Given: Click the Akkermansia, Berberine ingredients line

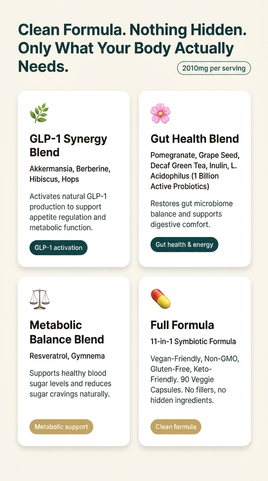Looking at the screenshot, I should (70, 174).
